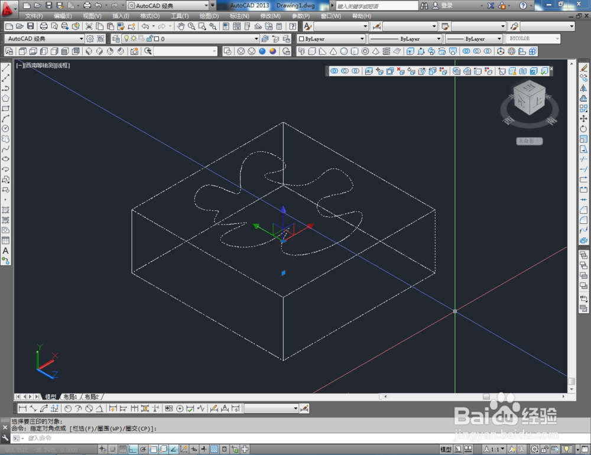Viewport: 591px width, 455px height.
Task: Open the 文件(F) menu
Action: (x=34, y=16)
